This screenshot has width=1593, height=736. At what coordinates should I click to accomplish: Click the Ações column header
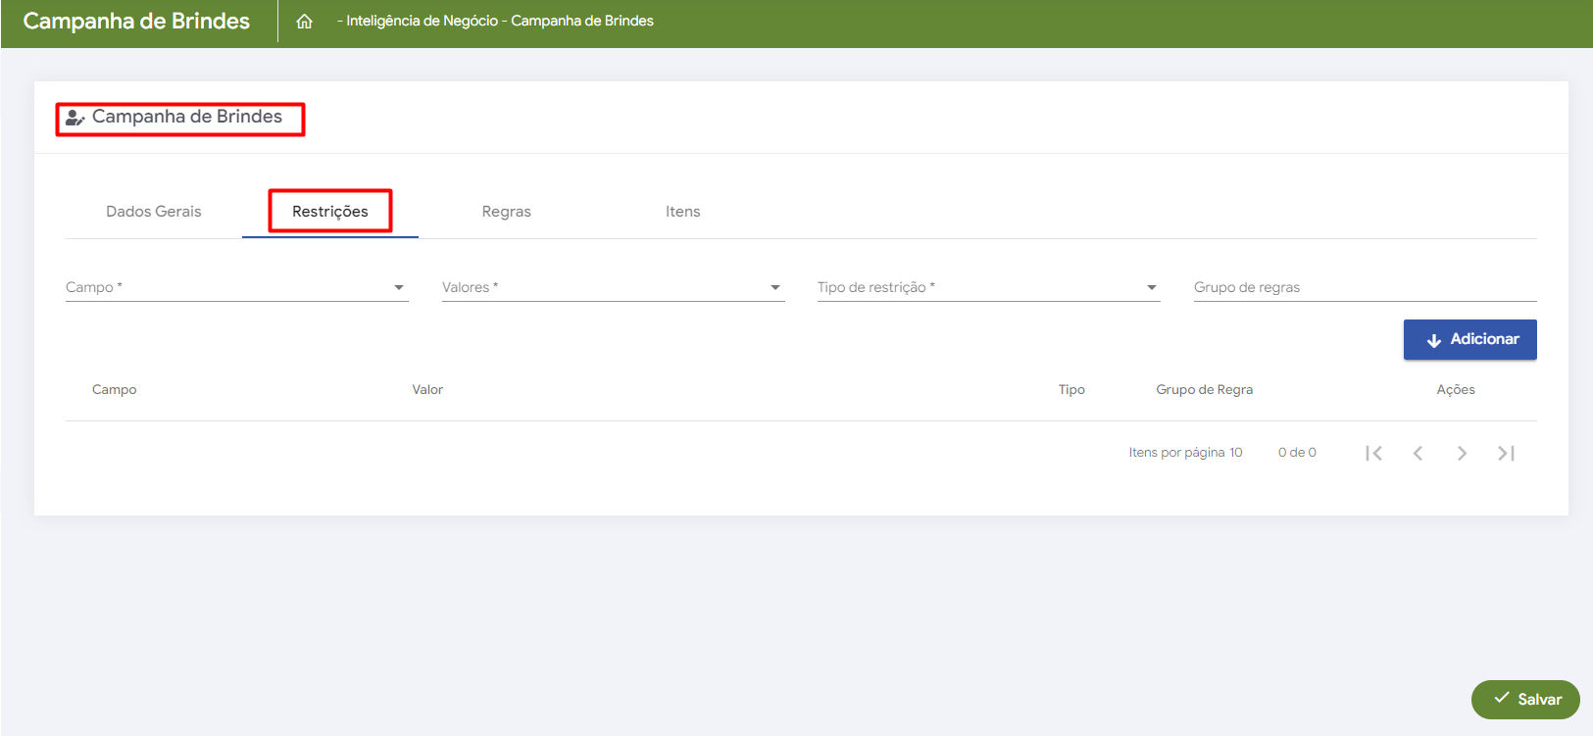tap(1456, 390)
